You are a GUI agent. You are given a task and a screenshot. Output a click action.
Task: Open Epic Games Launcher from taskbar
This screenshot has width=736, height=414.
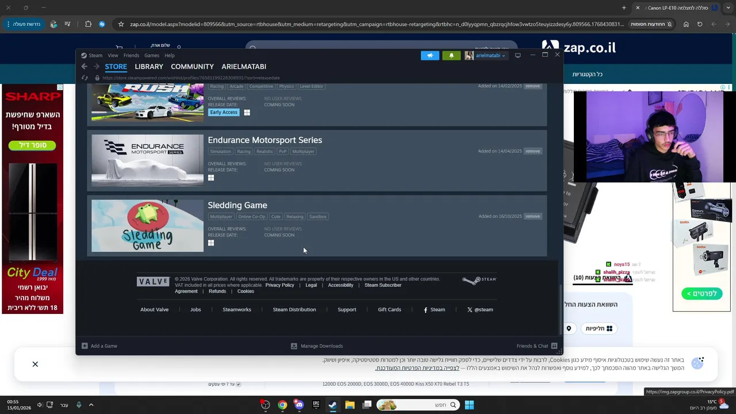pos(316,405)
